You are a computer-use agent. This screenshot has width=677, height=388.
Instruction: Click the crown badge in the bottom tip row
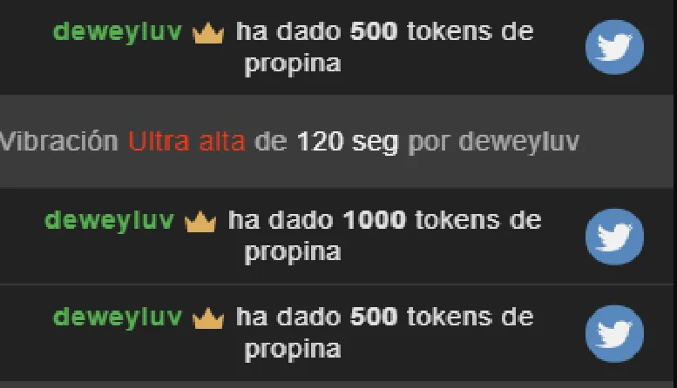coord(208,318)
